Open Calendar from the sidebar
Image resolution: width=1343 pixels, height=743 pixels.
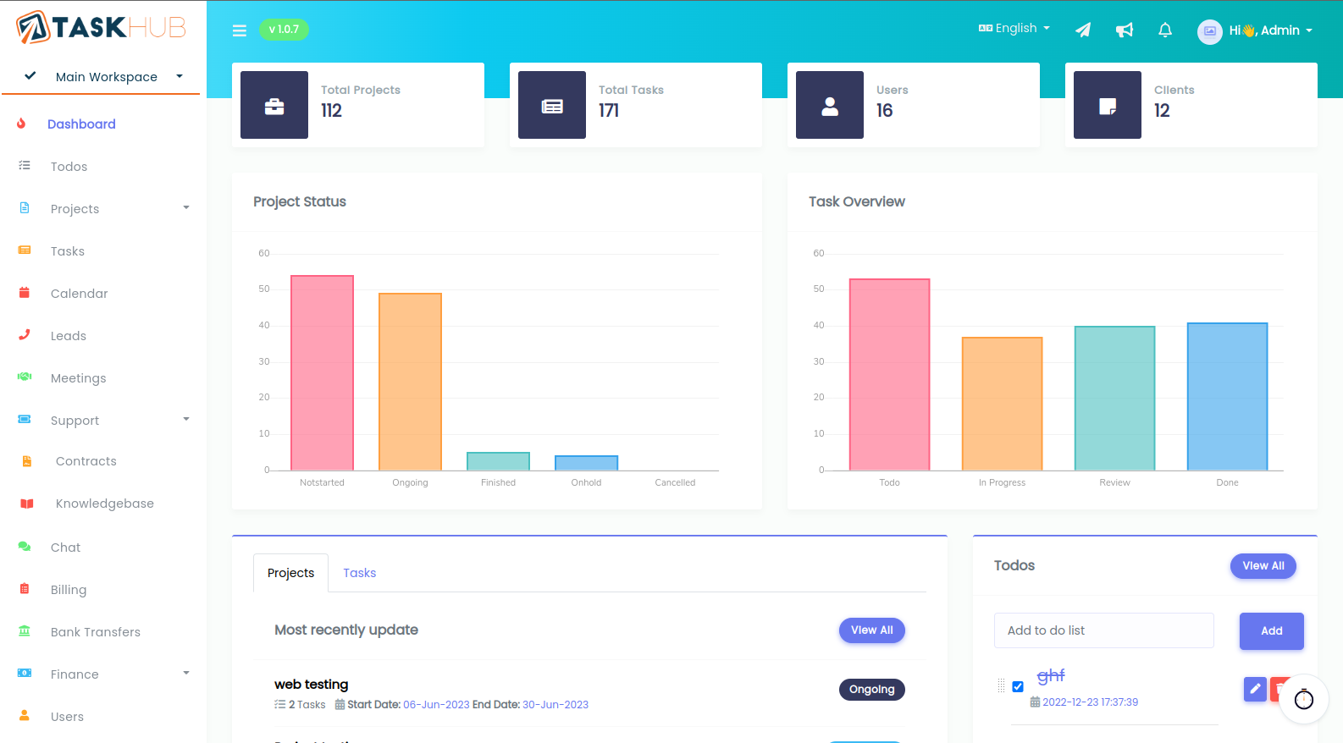pos(79,294)
